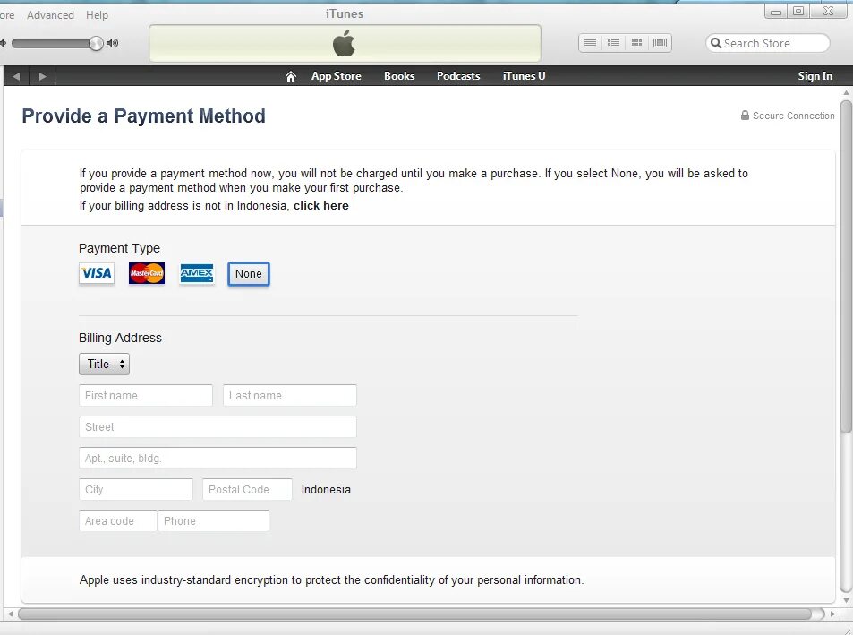Focus the Area code field
The image size is (853, 635).
click(117, 520)
